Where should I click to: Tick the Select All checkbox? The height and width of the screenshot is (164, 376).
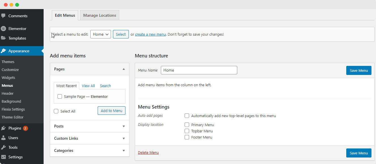point(56,111)
